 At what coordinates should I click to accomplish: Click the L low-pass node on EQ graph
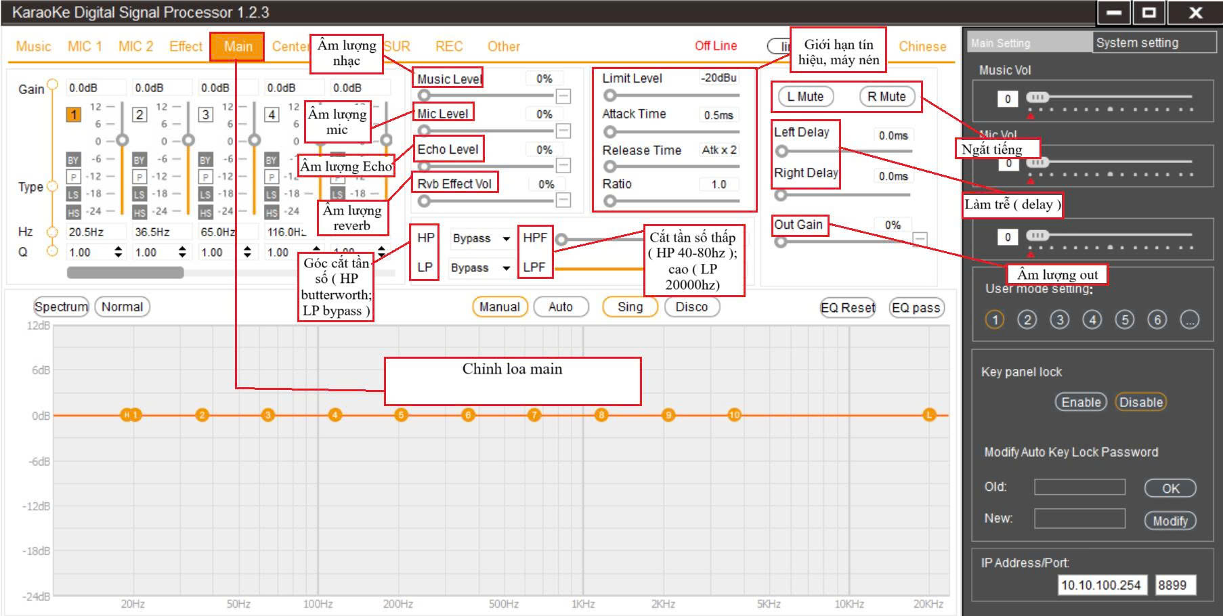click(929, 415)
